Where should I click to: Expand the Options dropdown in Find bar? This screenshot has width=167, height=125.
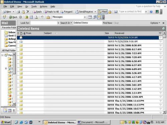155,23
